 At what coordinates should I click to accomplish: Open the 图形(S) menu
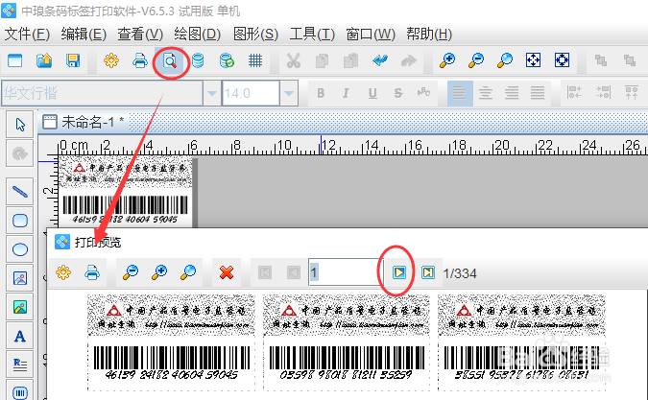(255, 34)
